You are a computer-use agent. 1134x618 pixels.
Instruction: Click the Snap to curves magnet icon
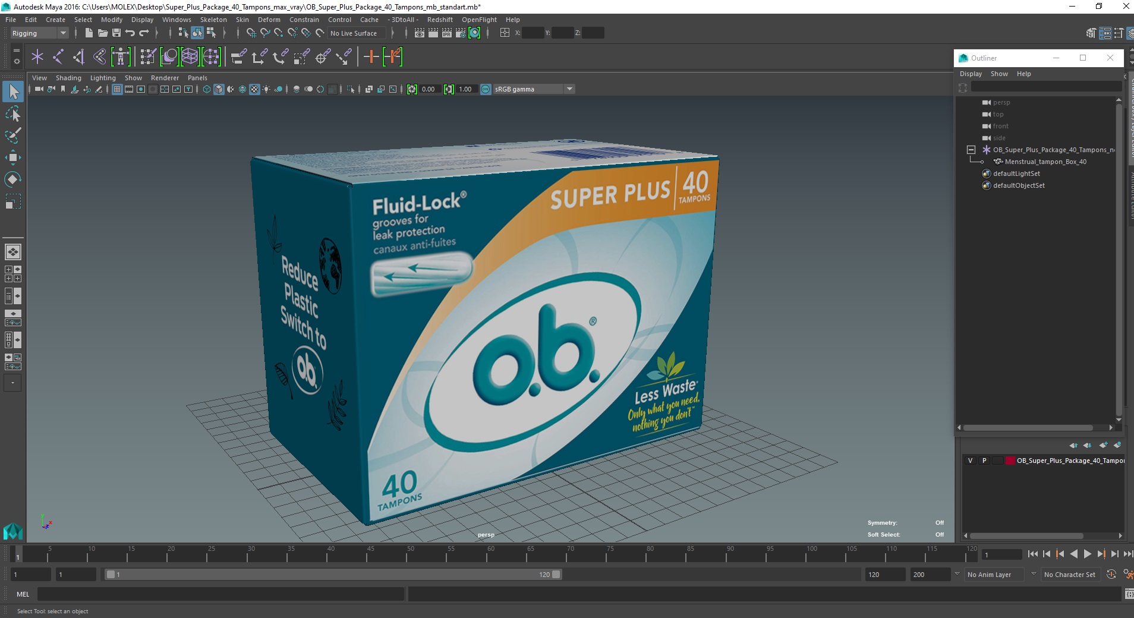tap(265, 33)
